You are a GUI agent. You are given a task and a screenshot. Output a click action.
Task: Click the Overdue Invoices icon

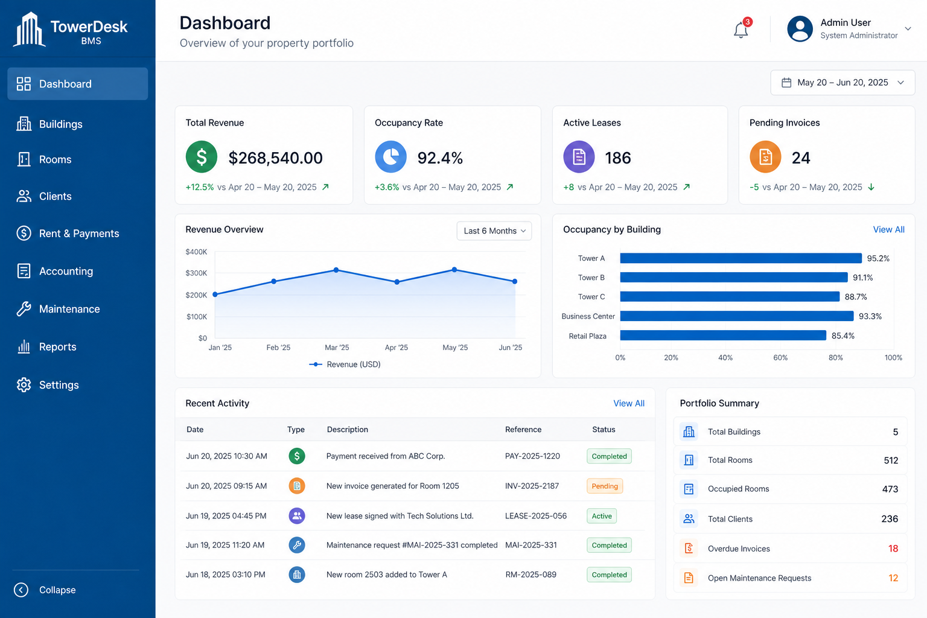coord(689,548)
